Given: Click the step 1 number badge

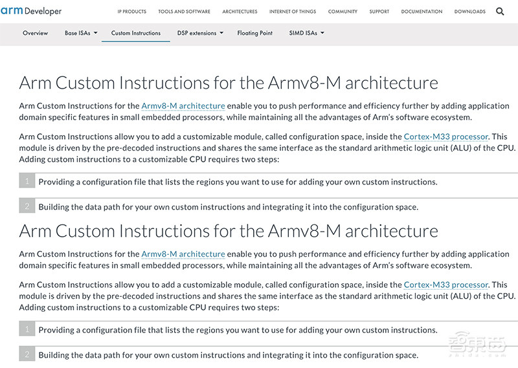Looking at the screenshot, I should pyautogui.click(x=27, y=182).
